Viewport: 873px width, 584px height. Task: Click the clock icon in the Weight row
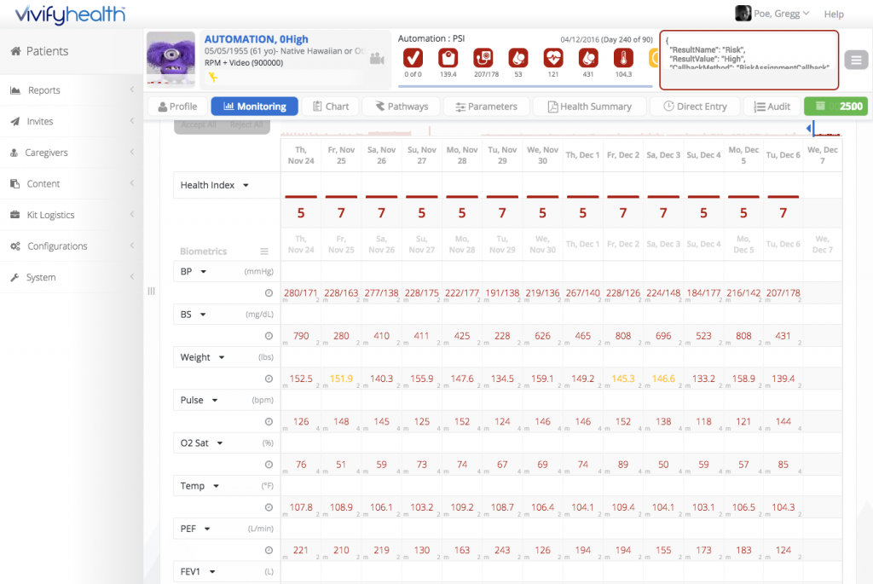coord(269,379)
